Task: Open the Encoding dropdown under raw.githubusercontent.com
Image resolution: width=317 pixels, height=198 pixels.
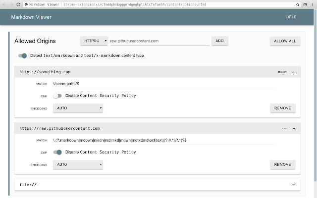Action: pyautogui.click(x=78, y=164)
